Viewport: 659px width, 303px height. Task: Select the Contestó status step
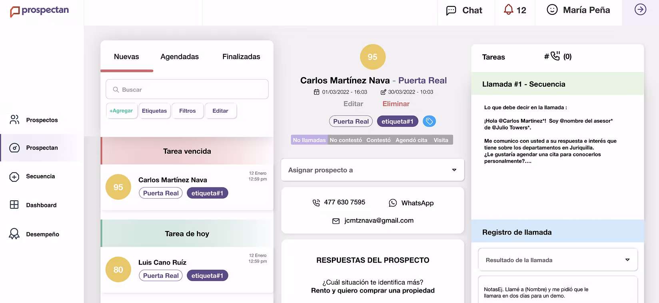[x=378, y=140]
